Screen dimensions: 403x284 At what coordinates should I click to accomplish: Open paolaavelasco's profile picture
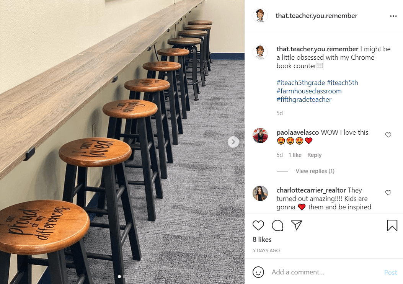(260, 135)
